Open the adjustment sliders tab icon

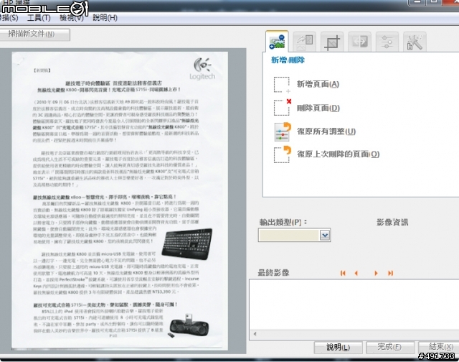point(387,42)
